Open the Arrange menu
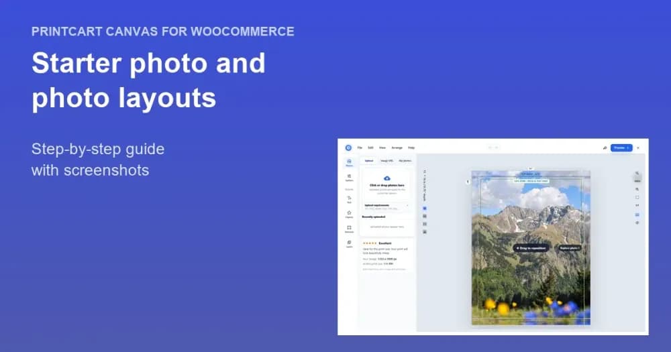This screenshot has width=671, height=352. (397, 148)
